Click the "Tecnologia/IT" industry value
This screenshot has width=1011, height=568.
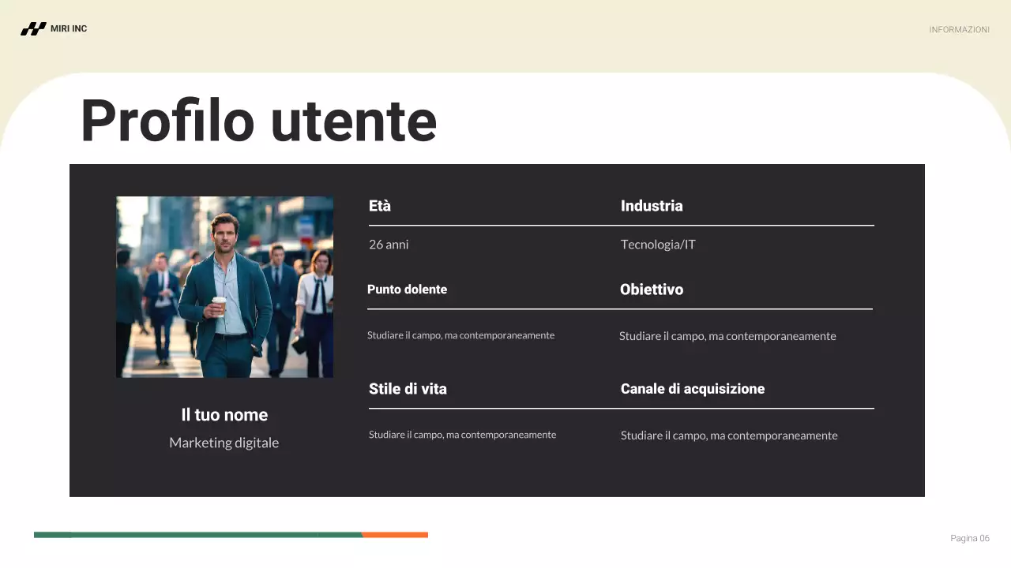pyautogui.click(x=658, y=245)
